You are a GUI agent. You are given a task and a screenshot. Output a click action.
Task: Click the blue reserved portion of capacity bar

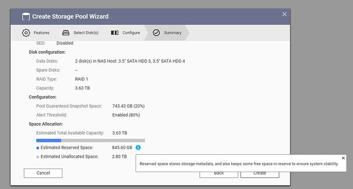click(49, 140)
